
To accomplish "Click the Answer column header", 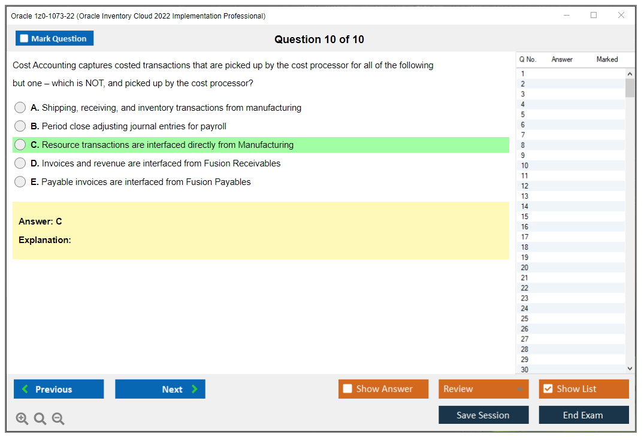I will (561, 59).
